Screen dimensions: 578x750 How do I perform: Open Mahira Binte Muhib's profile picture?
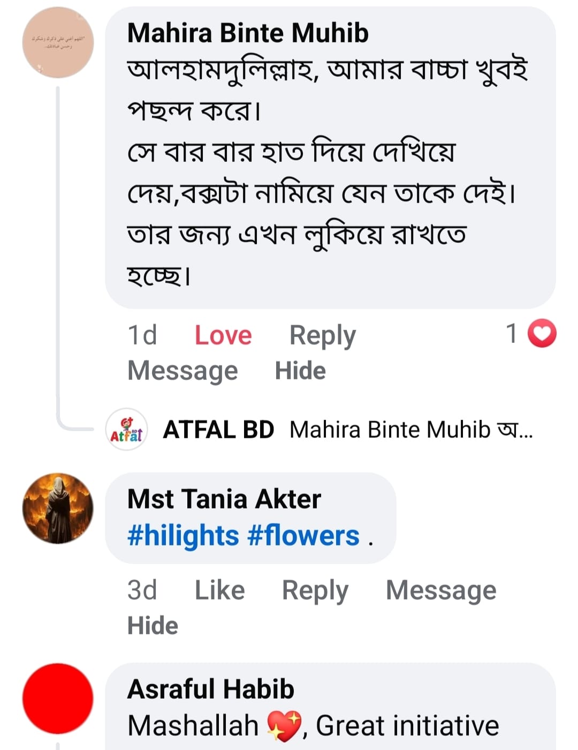tap(58, 43)
